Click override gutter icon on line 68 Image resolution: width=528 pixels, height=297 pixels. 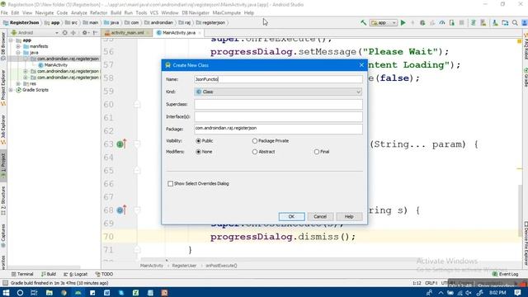(121, 210)
